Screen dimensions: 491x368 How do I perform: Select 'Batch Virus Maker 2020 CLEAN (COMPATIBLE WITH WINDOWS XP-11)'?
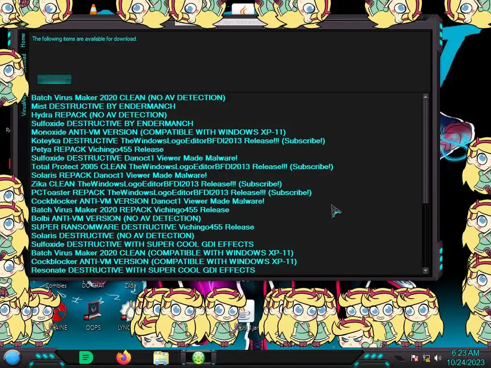coord(162,253)
